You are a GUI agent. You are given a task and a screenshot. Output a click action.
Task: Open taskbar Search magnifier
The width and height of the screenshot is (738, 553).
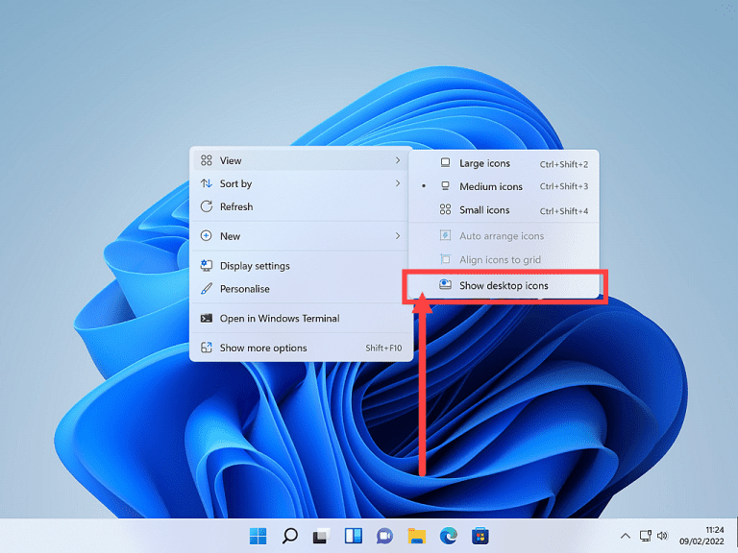click(x=290, y=536)
